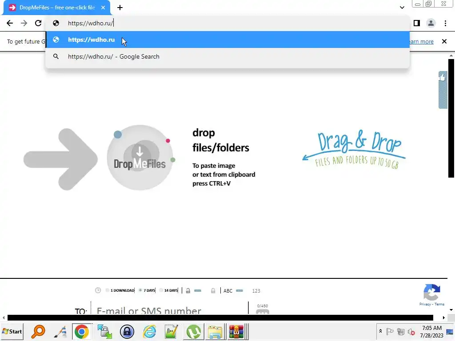Choose the highlighted https://wdho.ru suggestion
Screen dimensions: 455x341
[228, 40]
